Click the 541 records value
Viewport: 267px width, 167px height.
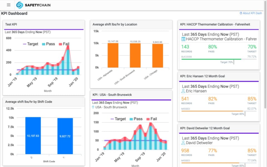pos(185,99)
